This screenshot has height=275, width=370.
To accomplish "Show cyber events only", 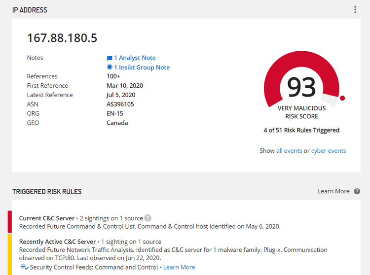I will (x=329, y=151).
